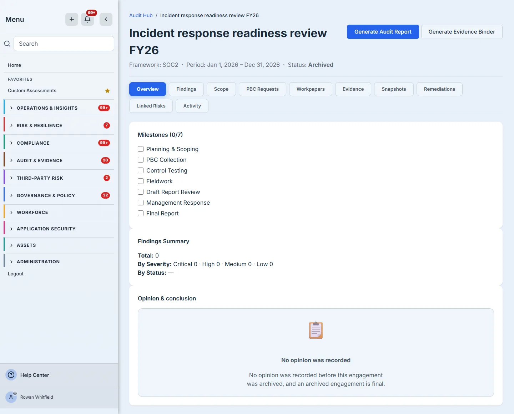Check the Control Testing milestone
The image size is (514, 414).
click(141, 170)
